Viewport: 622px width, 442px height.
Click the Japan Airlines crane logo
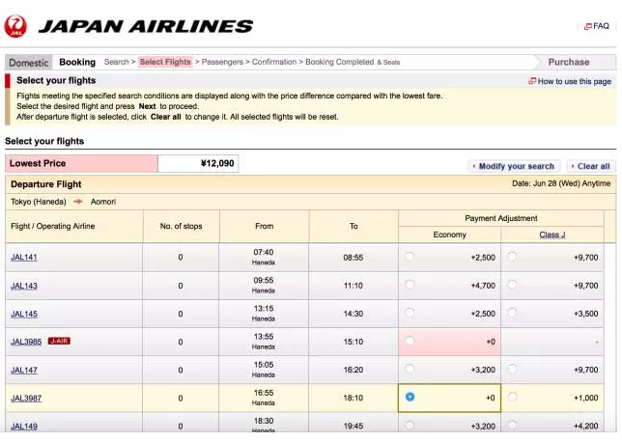pos(15,26)
